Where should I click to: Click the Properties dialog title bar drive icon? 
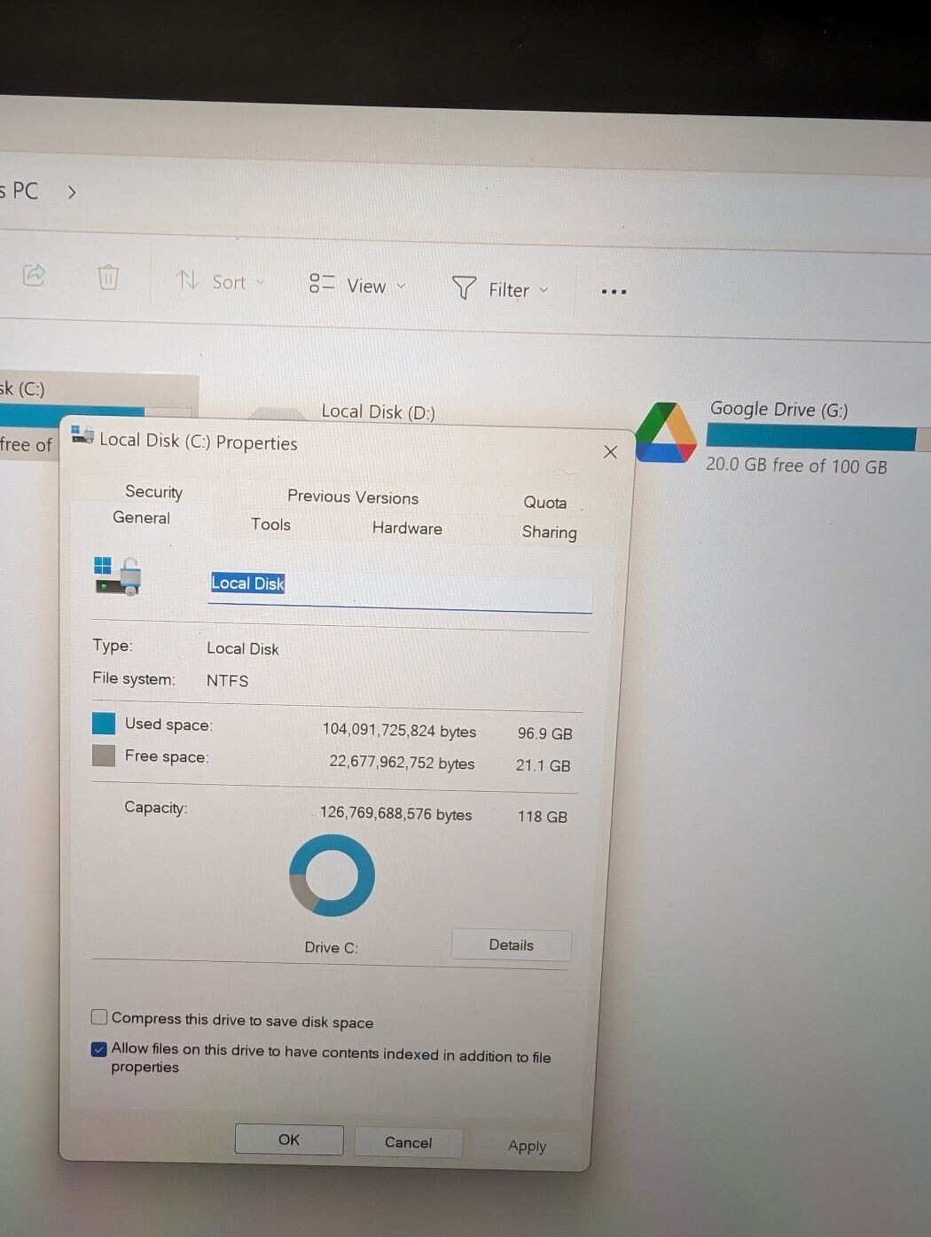click(82, 435)
